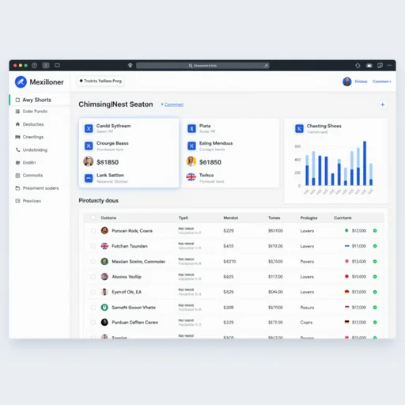Screen dimensions: 405x405
Task: Open Awy Shorts in the sidebar
Action: click(x=40, y=100)
